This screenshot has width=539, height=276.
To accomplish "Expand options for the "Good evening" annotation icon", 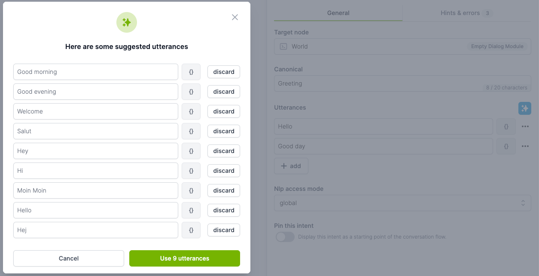I will coord(191,92).
